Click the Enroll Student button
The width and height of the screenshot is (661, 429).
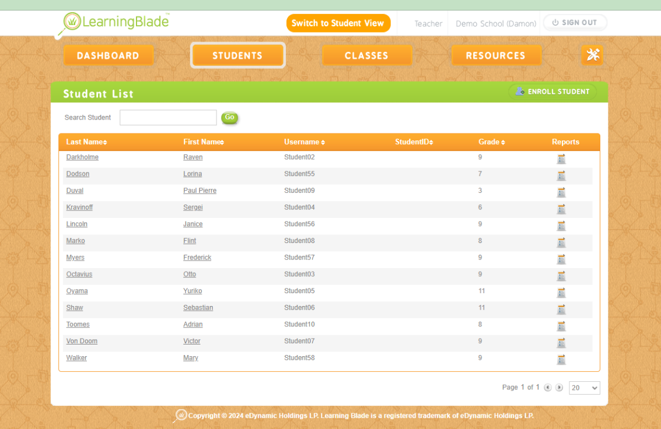click(x=552, y=92)
